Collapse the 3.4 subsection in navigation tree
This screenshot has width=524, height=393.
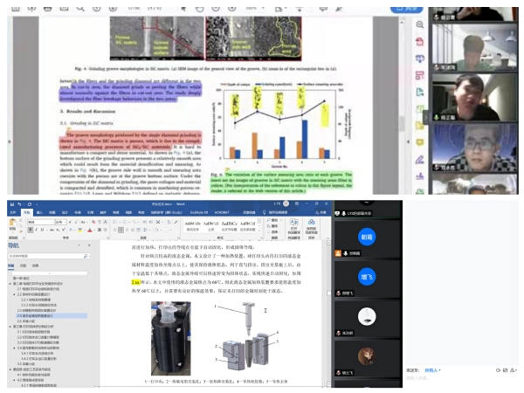point(14,348)
